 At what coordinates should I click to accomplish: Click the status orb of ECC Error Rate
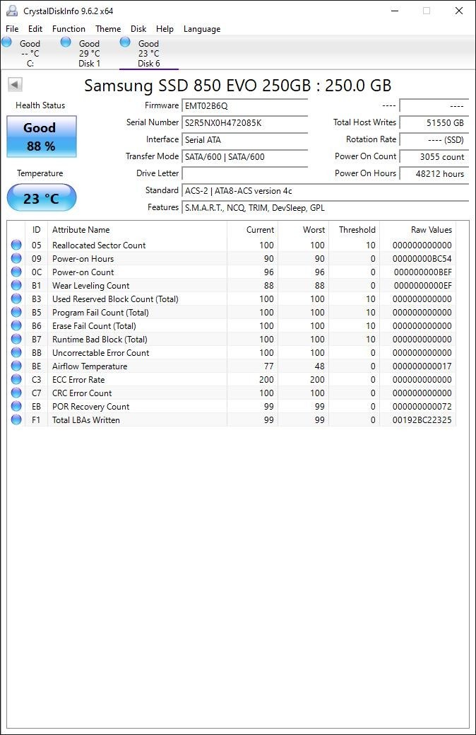point(16,379)
